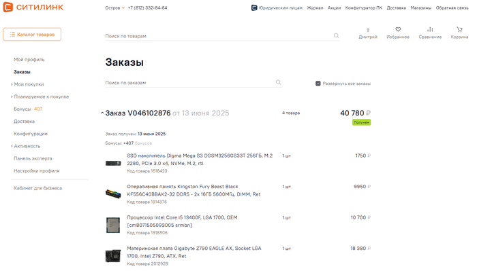This screenshot has height=271, width=477.
Task: Expand Мои покупки in the sidebar
Action: coord(27,84)
